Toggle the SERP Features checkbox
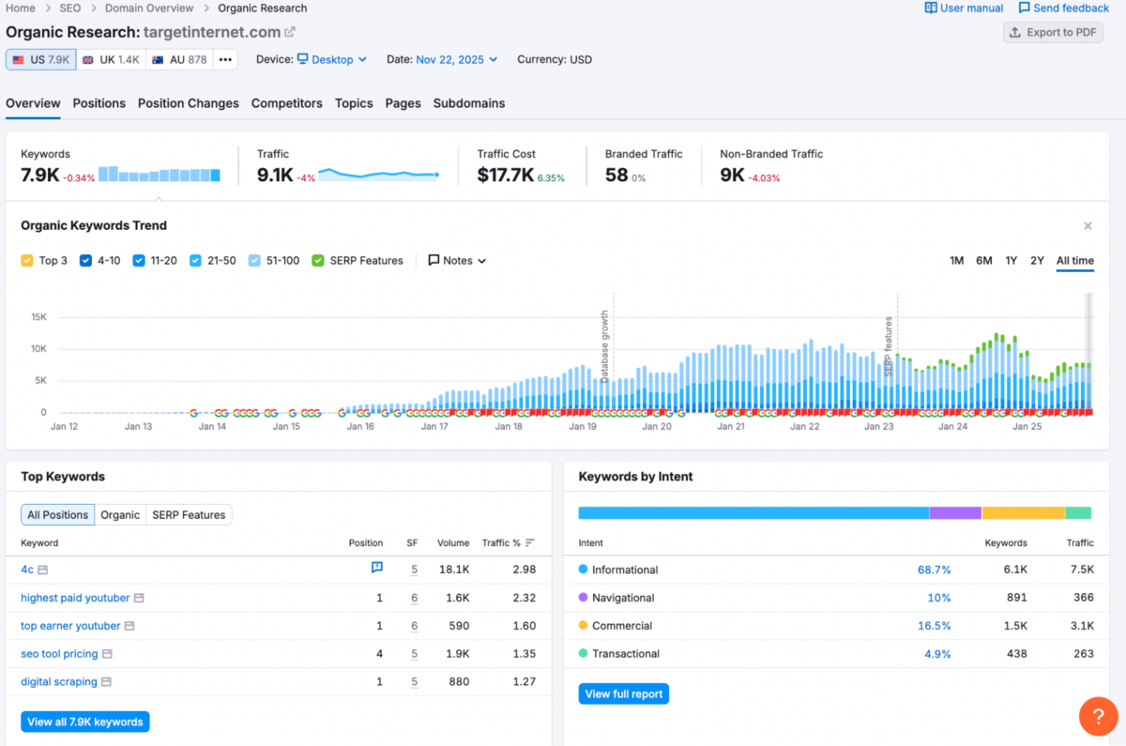Viewport: 1126px width, 746px height. (x=318, y=261)
